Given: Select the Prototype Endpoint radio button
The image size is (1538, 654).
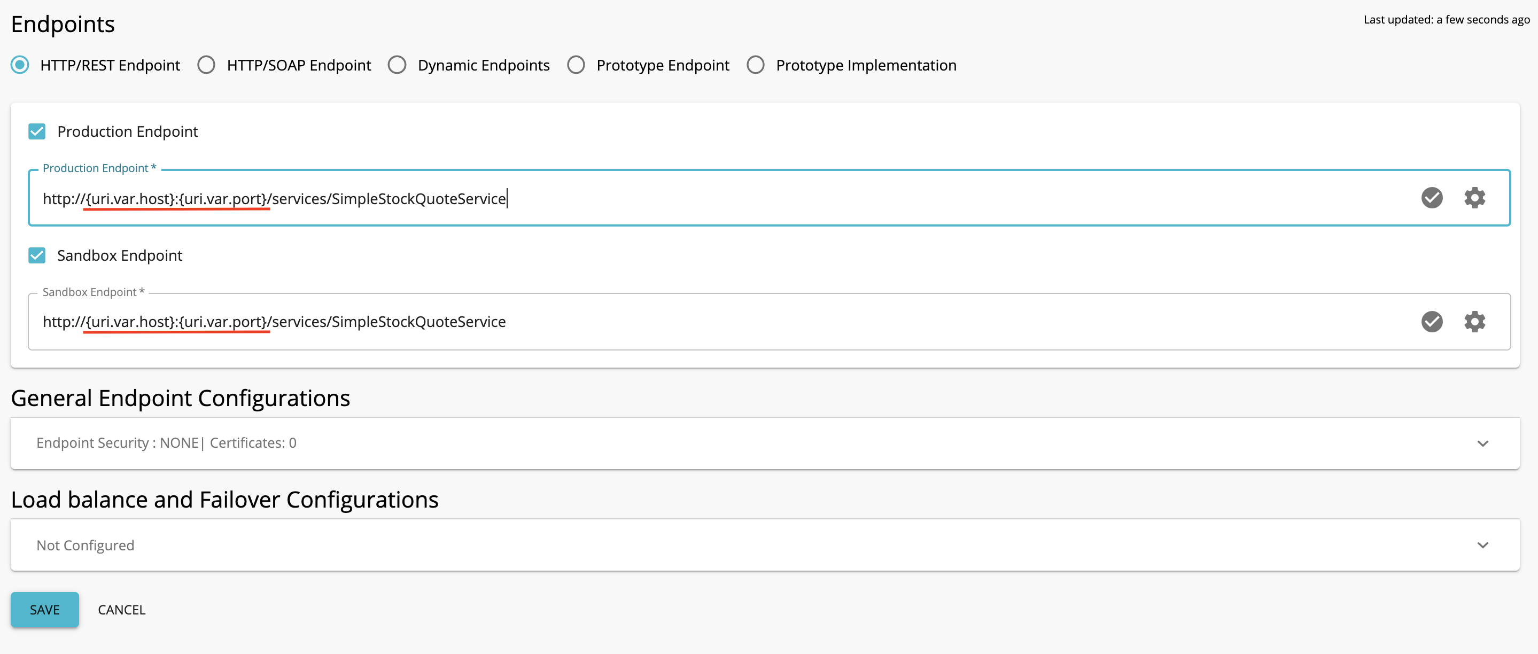Looking at the screenshot, I should pos(576,65).
